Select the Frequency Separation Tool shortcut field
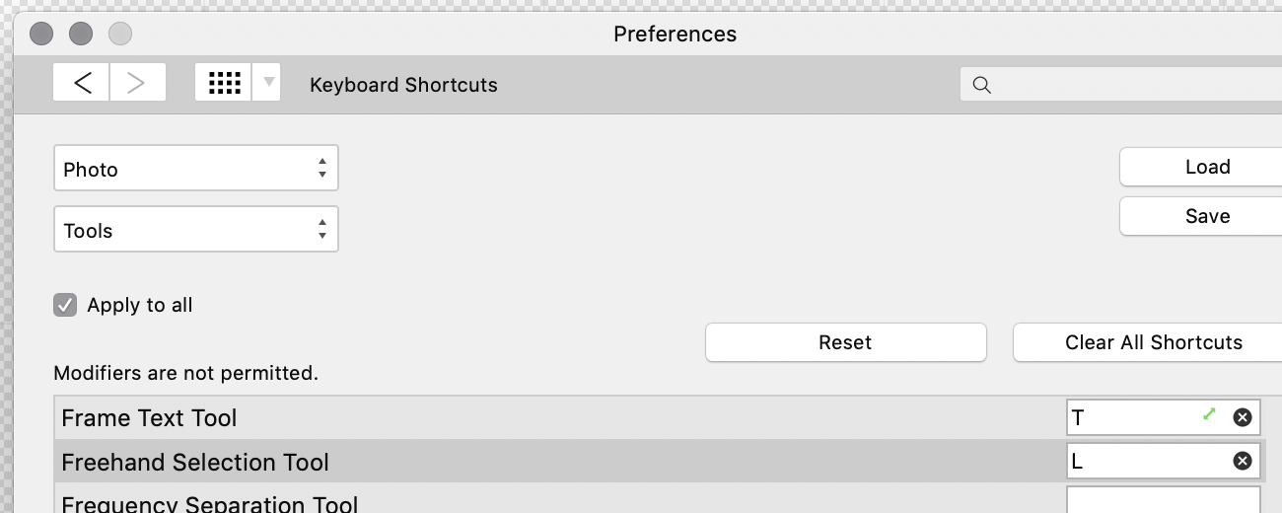 [1164, 499]
